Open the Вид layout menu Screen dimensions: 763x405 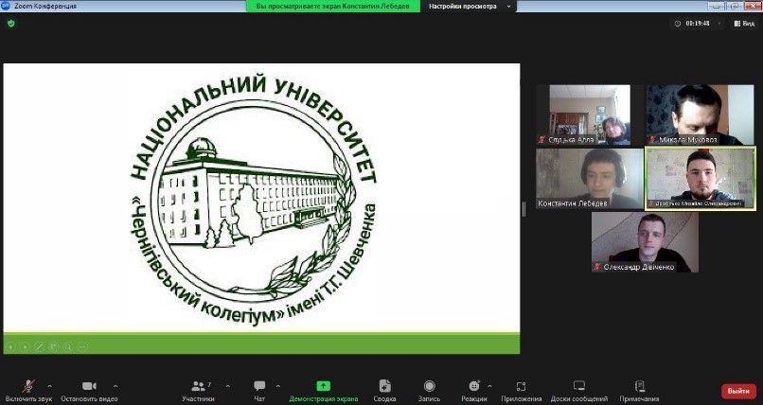tap(742, 24)
